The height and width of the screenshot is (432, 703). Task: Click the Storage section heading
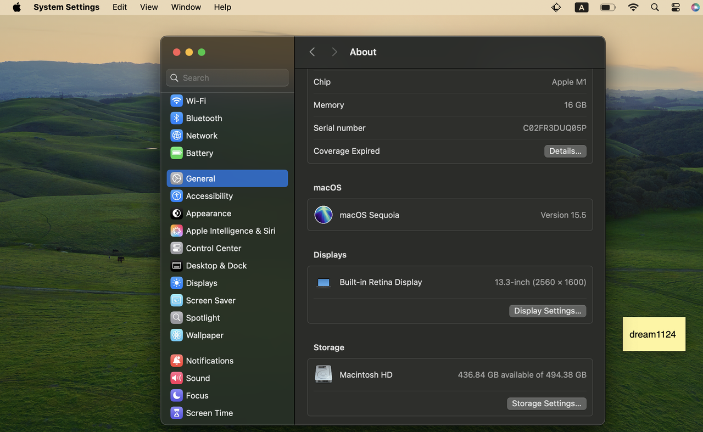point(329,347)
